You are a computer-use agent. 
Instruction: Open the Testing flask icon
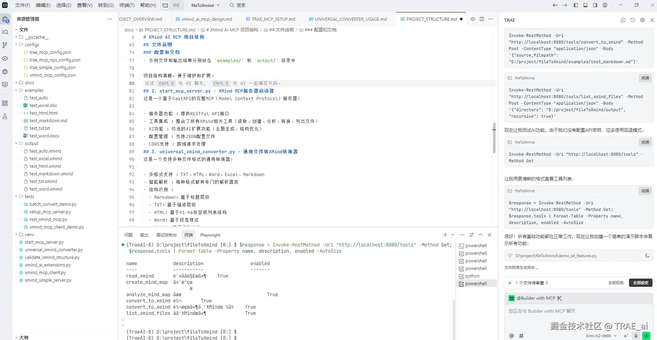[5, 116]
